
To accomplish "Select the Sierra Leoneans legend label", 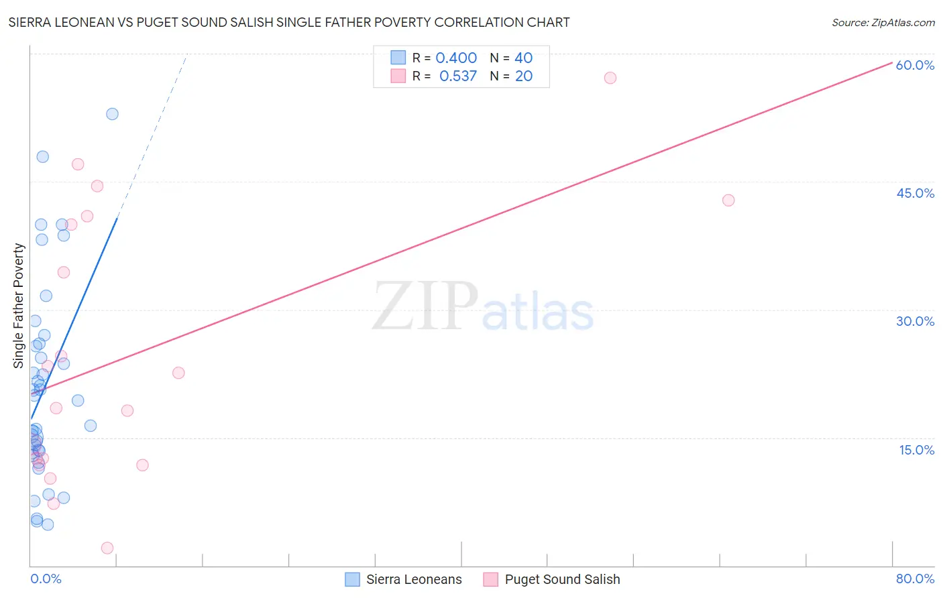I will [x=414, y=579].
